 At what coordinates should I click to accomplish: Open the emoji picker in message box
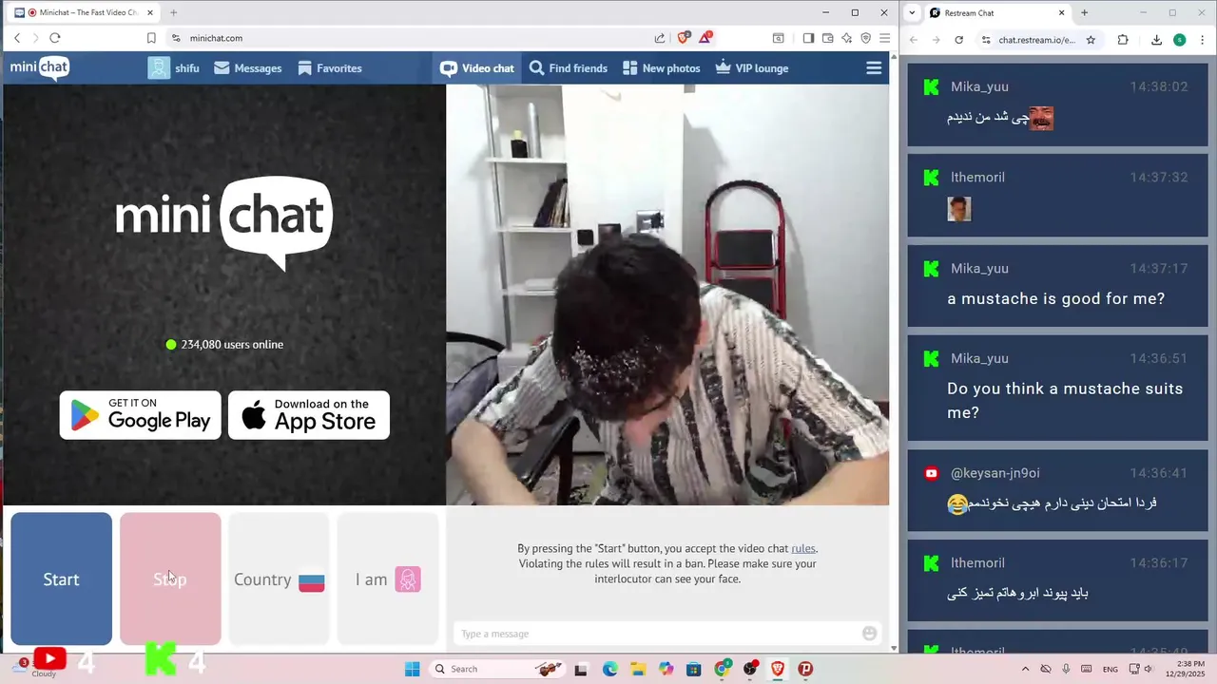click(x=869, y=634)
